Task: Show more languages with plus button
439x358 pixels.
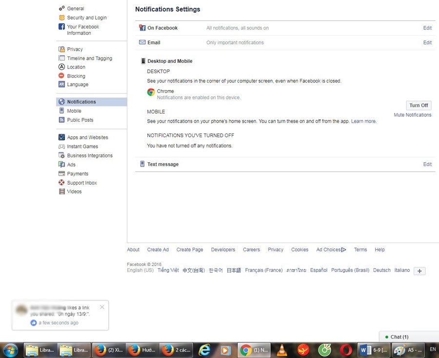Action: (419, 271)
